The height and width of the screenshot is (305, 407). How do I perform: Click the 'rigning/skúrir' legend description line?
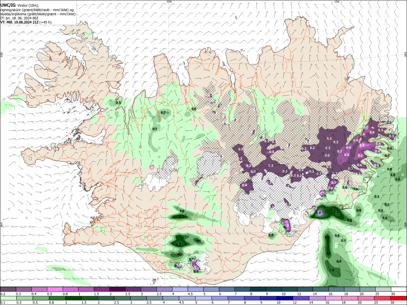(x=37, y=10)
